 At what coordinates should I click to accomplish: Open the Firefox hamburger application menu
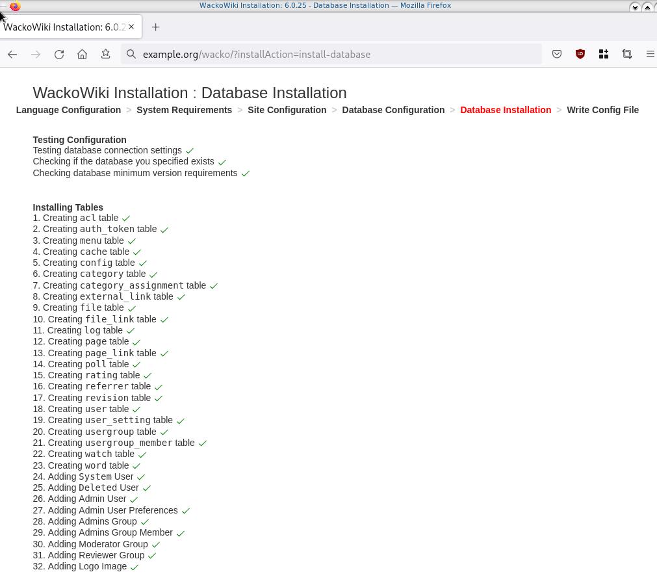pyautogui.click(x=650, y=55)
